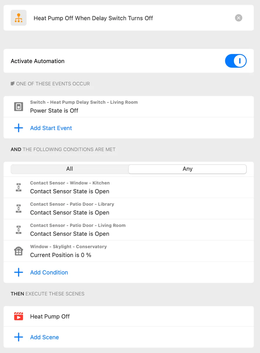Add a new scene to execute
260x353 pixels.
pos(44,337)
